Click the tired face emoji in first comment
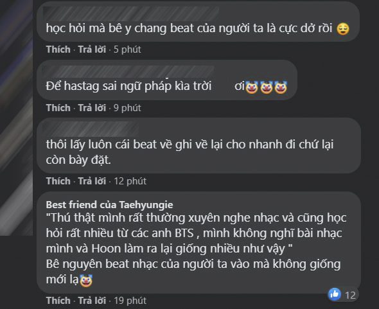Viewport: 379px width, 309px height. point(343,29)
